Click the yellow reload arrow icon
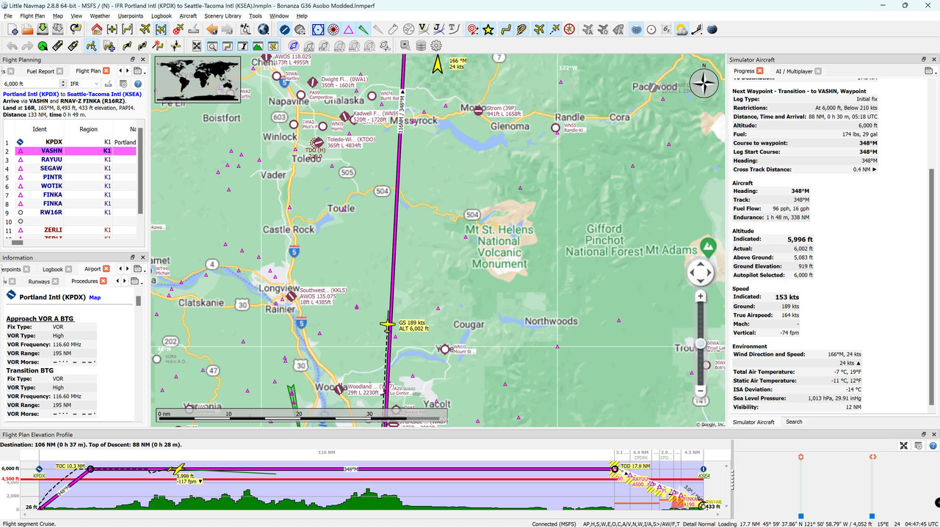The image size is (940, 528). click(x=75, y=29)
